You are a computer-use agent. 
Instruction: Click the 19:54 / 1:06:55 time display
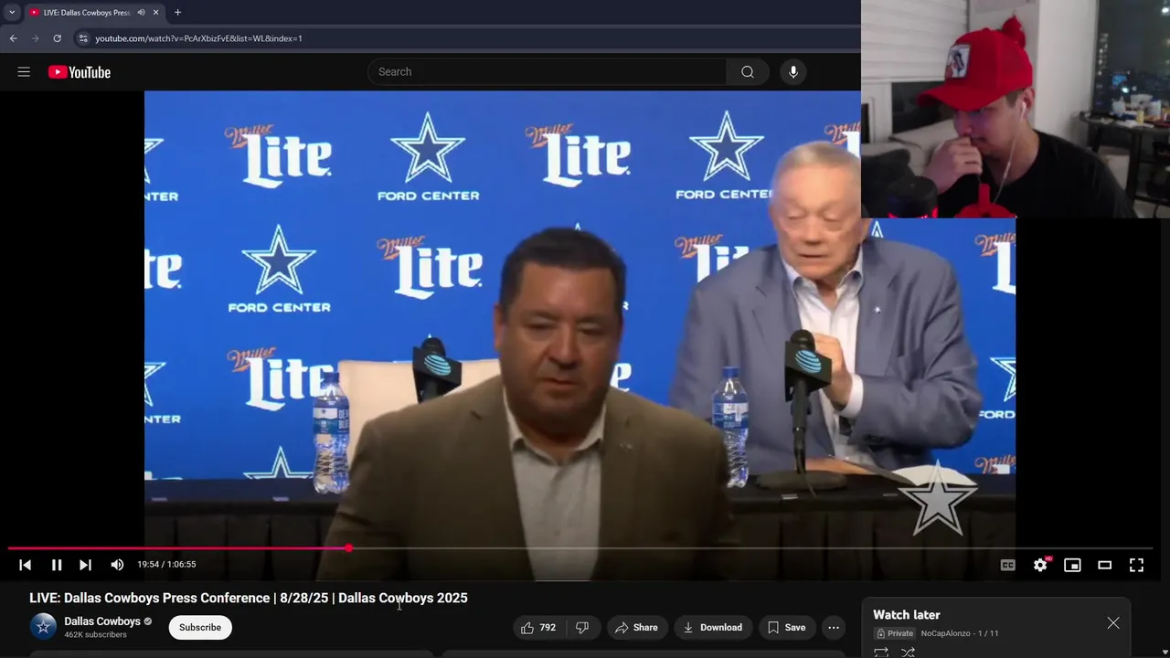[166, 565]
